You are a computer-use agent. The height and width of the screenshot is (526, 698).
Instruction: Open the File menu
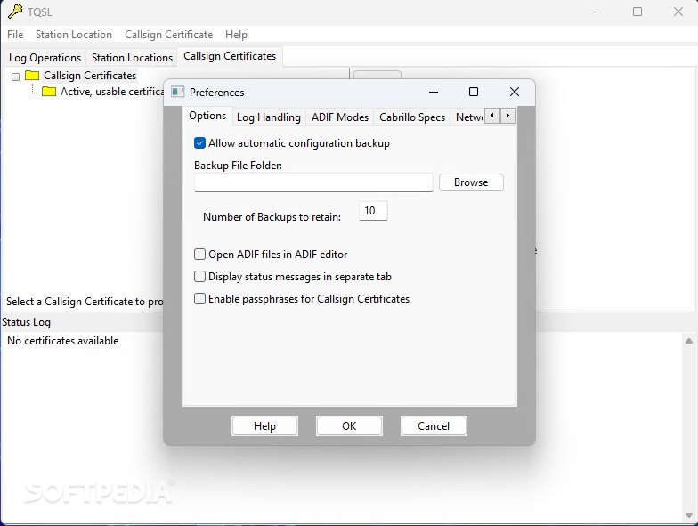click(15, 35)
